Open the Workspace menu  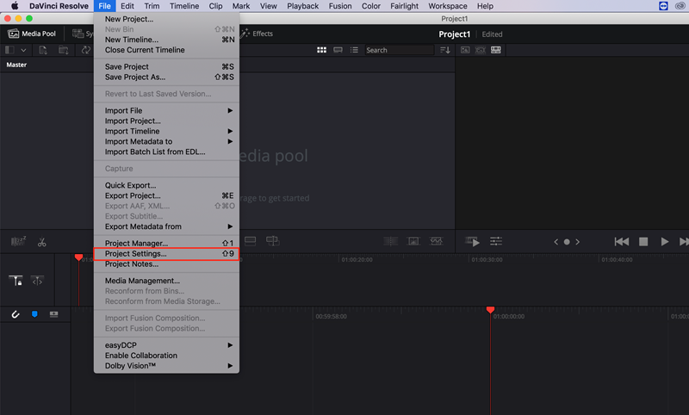(x=447, y=6)
